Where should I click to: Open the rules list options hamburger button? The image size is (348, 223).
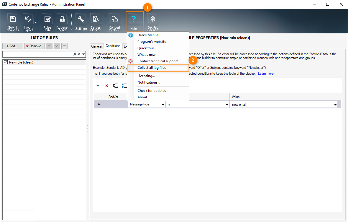(x=64, y=46)
